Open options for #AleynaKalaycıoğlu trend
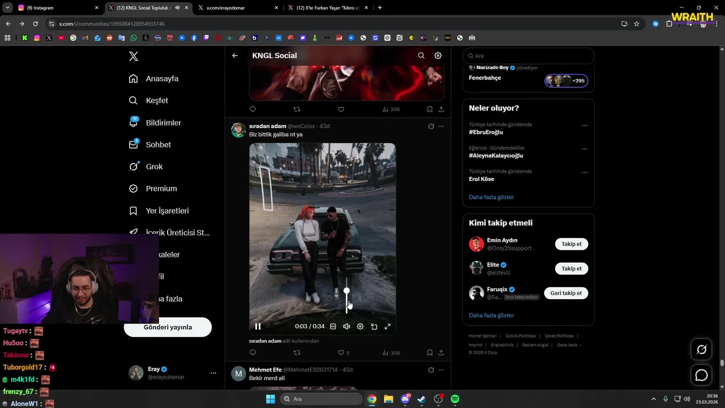 pos(585,149)
